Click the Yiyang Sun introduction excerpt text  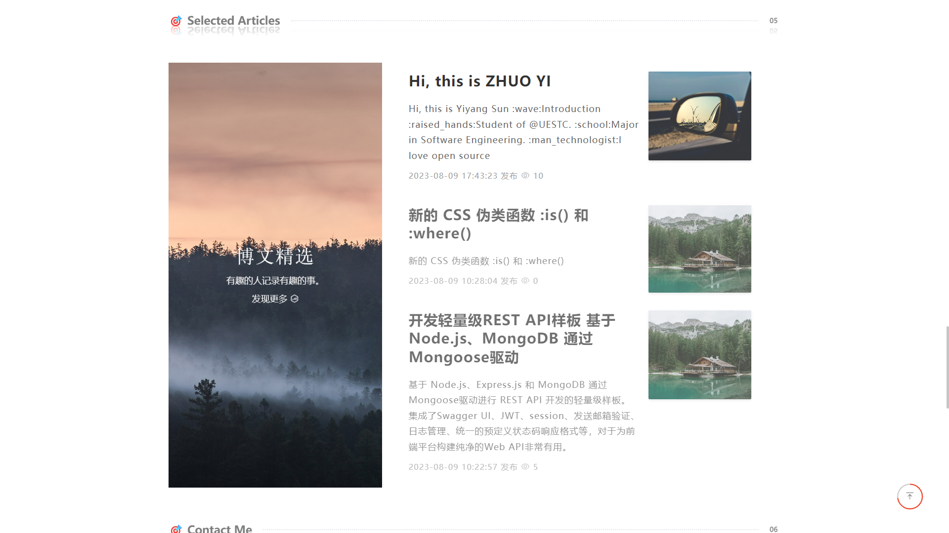click(523, 132)
